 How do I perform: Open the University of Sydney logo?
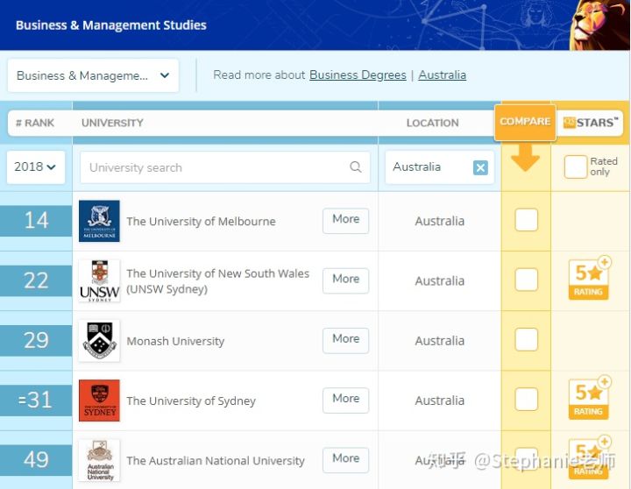pyautogui.click(x=99, y=400)
